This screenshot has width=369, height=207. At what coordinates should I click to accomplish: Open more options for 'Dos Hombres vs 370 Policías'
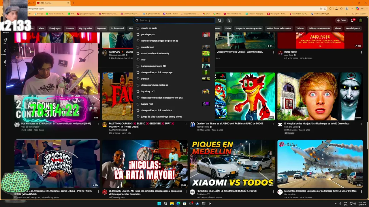tap(98, 124)
